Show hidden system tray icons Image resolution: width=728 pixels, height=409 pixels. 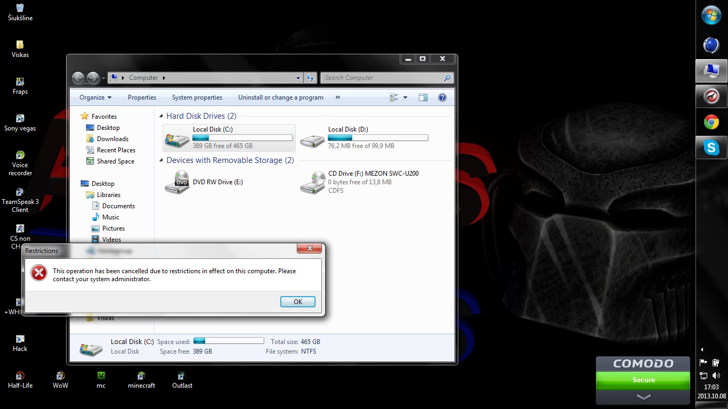click(x=702, y=350)
